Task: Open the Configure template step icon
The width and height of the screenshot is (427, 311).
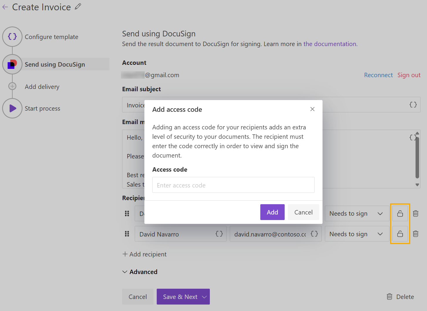Action: pyautogui.click(x=12, y=37)
